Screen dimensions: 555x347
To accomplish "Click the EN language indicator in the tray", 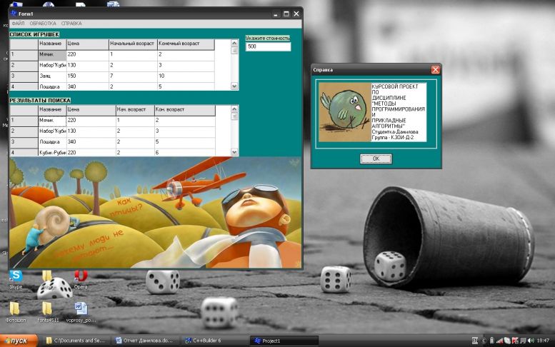I will [x=475, y=341].
